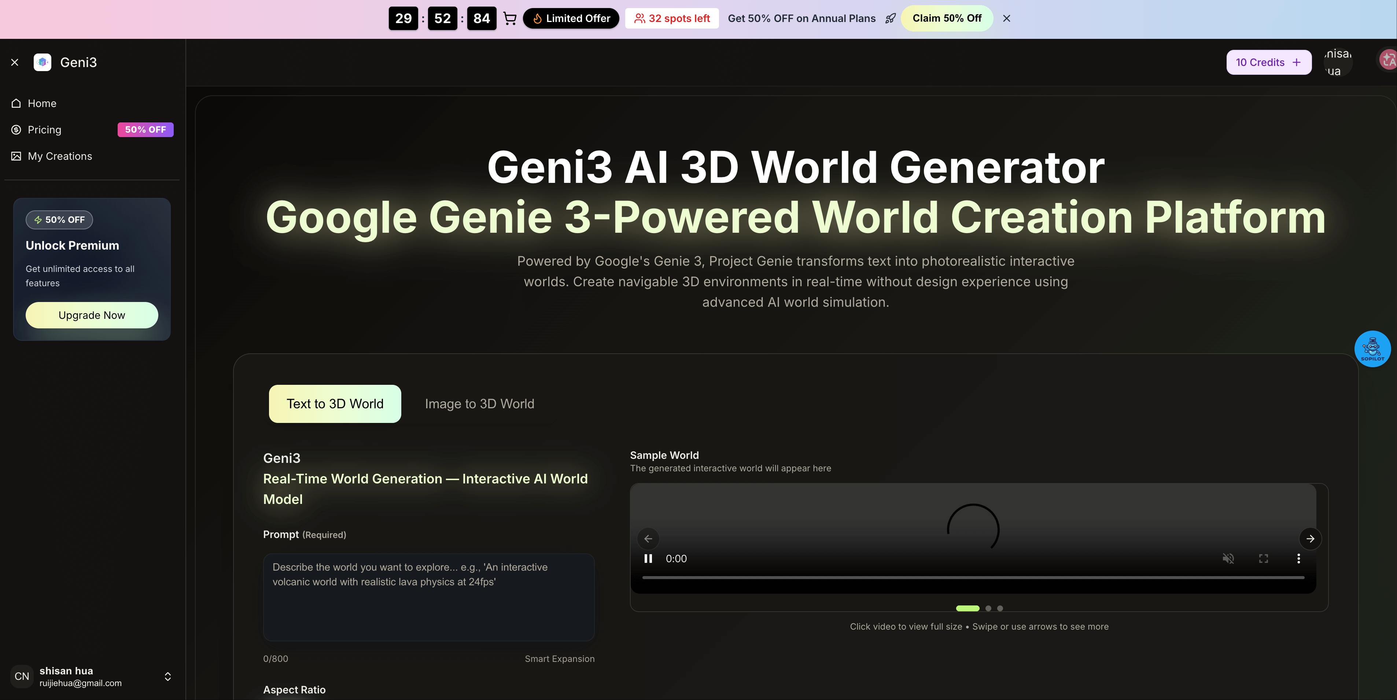Click the plus icon next to 10 Credits
This screenshot has height=700, width=1397.
pos(1297,62)
